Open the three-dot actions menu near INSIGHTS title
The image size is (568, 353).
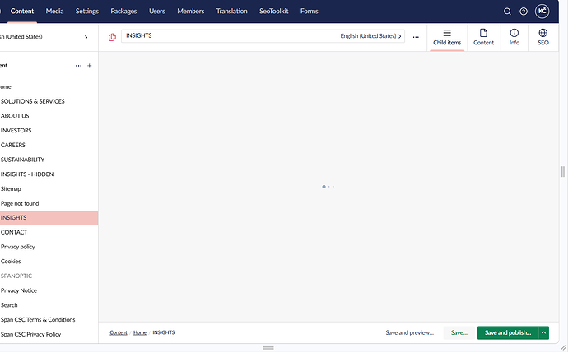click(416, 37)
